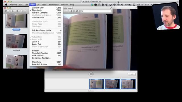
Task: Click the share toolbar icon
Action: [x=23, y=11]
